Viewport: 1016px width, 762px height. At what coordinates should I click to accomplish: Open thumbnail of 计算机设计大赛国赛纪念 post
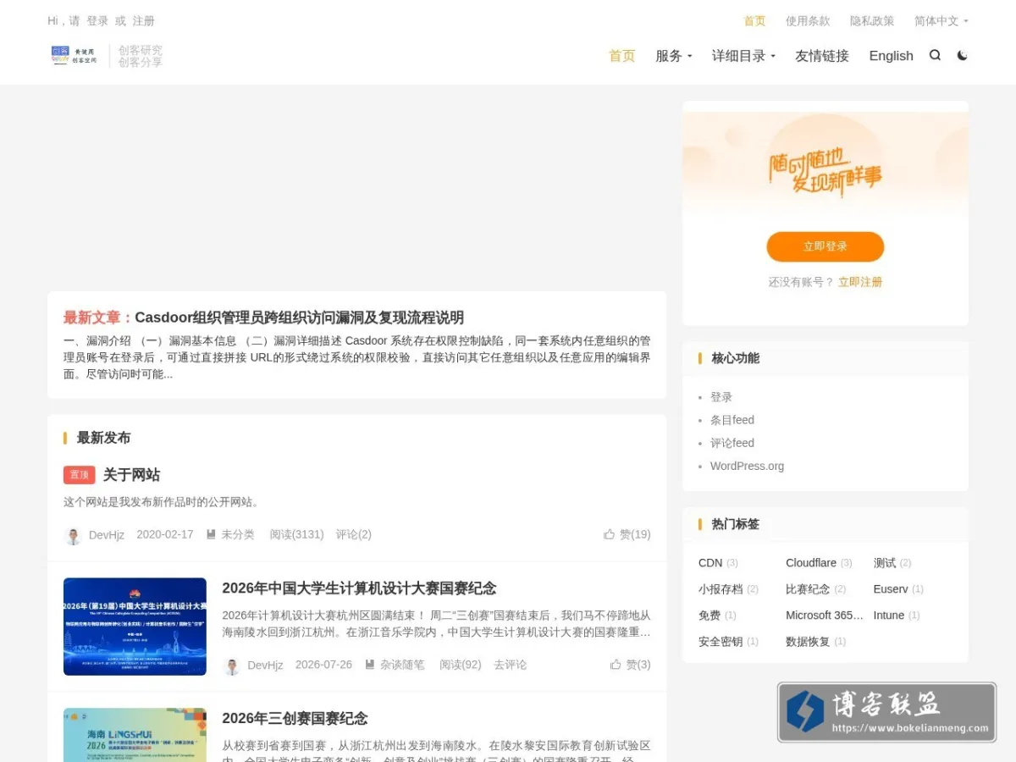135,627
